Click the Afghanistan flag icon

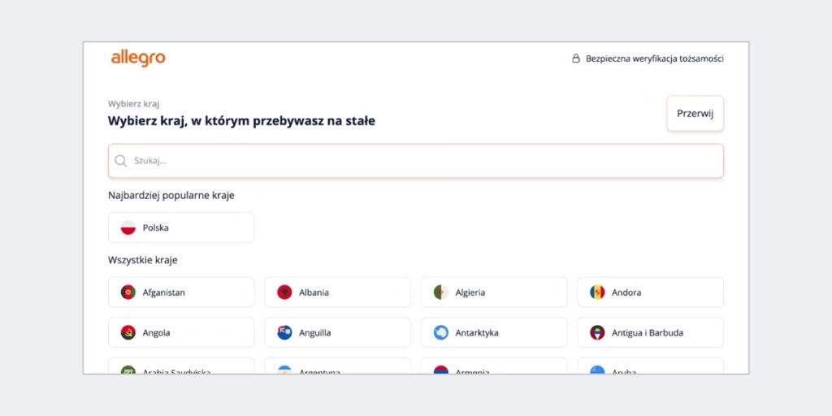coord(128,292)
